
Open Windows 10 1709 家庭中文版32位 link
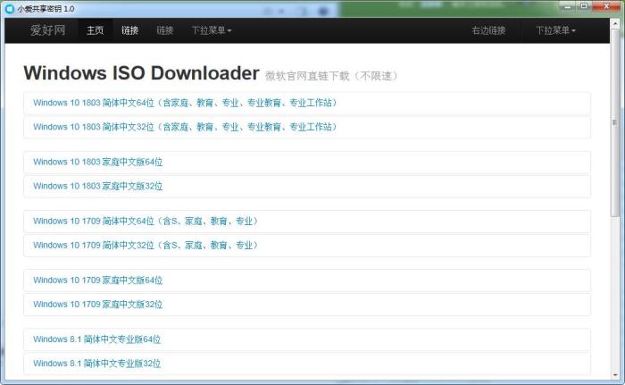[x=307, y=304]
